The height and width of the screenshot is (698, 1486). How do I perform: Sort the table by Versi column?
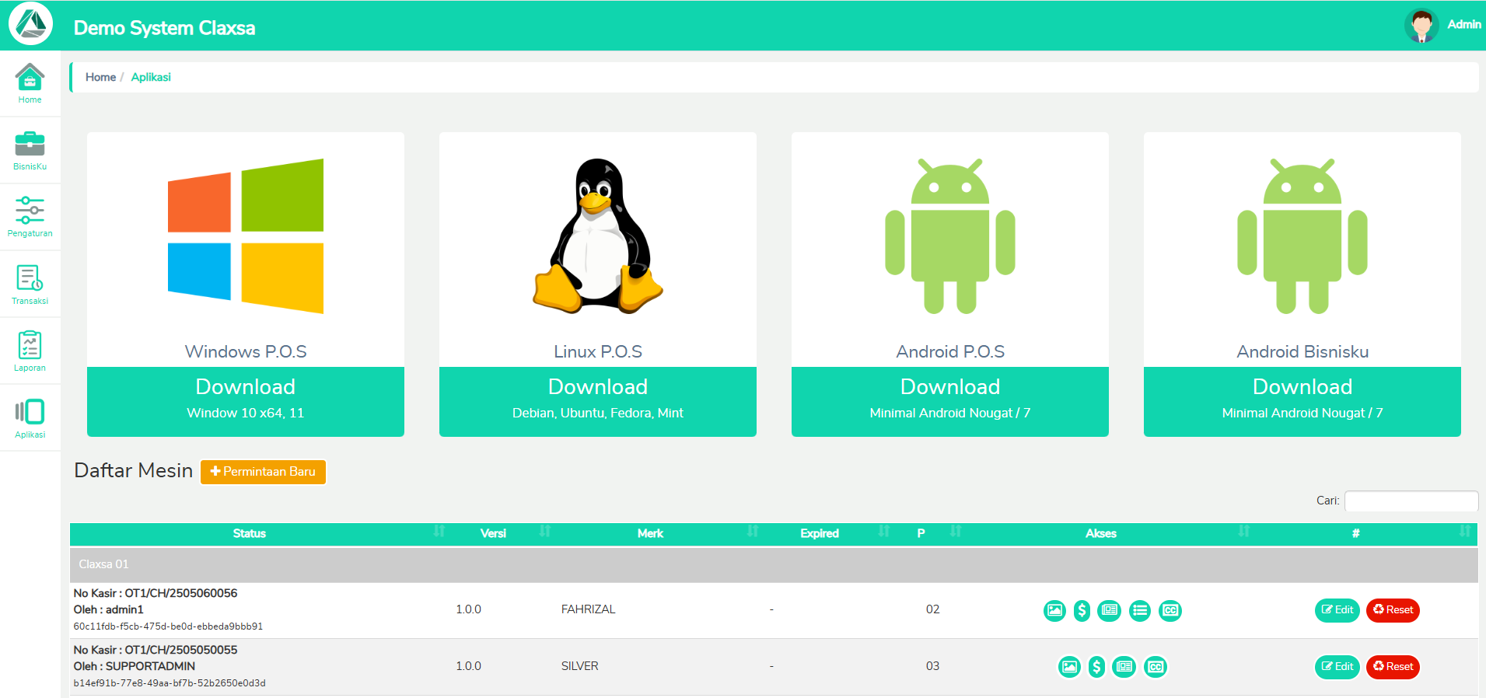503,533
